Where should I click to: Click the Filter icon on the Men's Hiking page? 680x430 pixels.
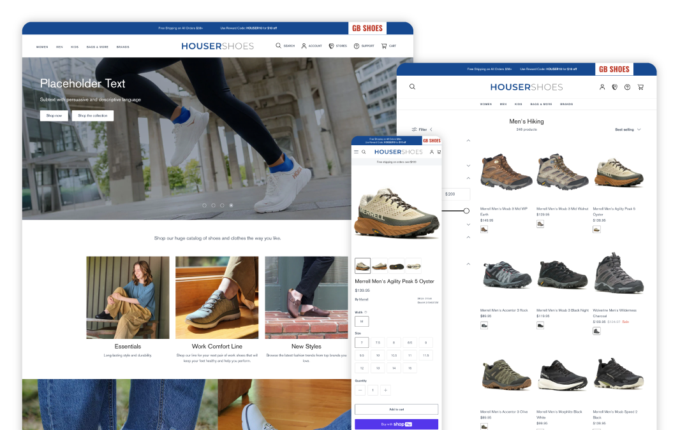tap(415, 129)
